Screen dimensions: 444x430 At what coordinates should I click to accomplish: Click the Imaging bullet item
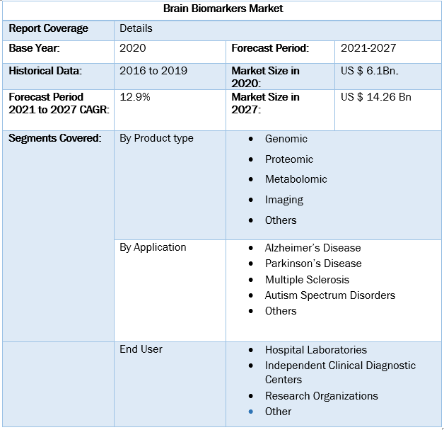tap(284, 200)
